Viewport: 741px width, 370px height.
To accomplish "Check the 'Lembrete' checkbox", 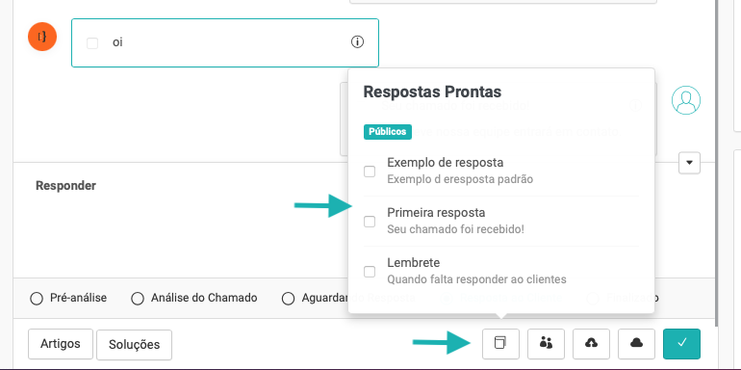I will (370, 272).
